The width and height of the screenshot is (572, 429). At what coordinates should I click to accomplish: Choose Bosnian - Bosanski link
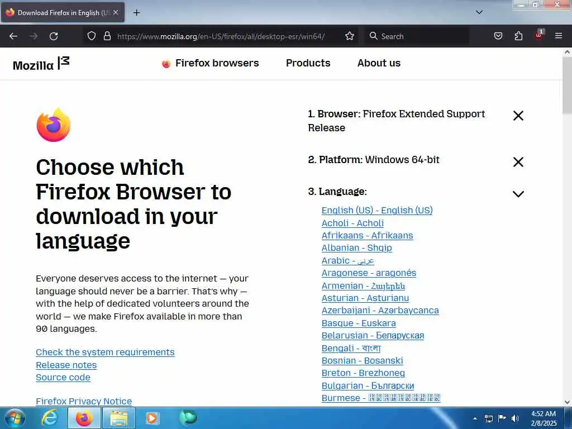[362, 360]
